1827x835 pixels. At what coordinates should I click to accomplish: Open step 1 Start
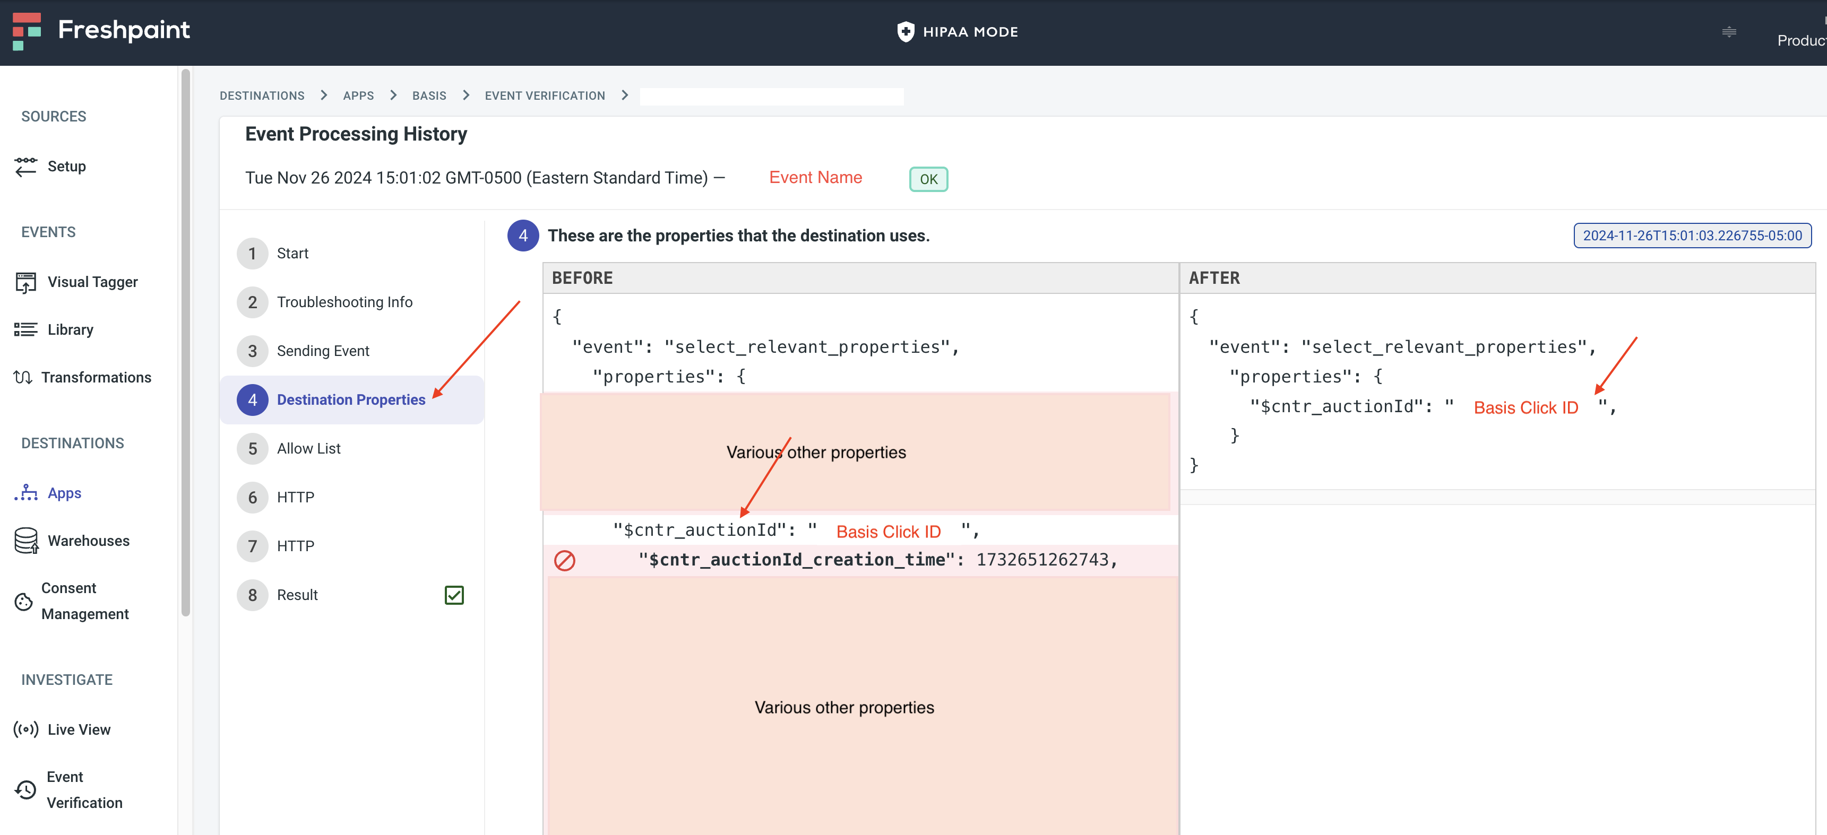pos(352,254)
